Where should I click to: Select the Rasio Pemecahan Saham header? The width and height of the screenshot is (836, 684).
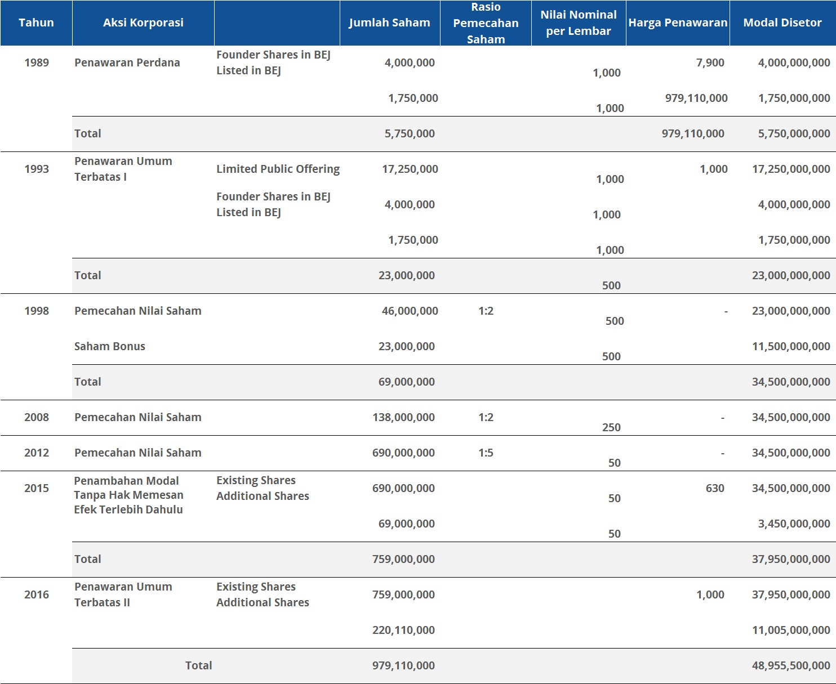[486, 23]
